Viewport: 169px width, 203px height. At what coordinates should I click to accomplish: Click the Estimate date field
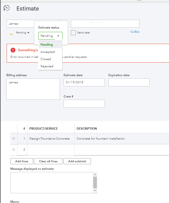click(84, 83)
